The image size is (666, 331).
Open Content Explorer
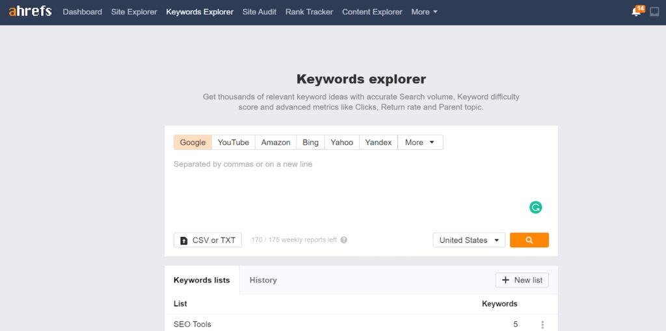click(372, 12)
